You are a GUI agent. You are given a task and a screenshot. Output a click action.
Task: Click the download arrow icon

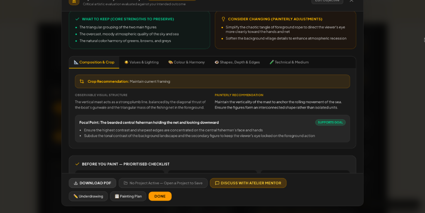76,183
